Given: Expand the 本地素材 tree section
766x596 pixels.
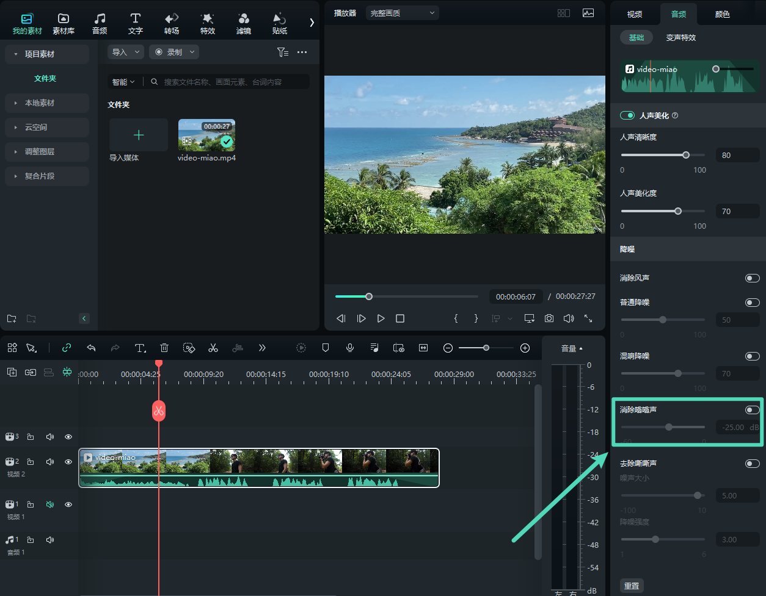Looking at the screenshot, I should coord(40,103).
